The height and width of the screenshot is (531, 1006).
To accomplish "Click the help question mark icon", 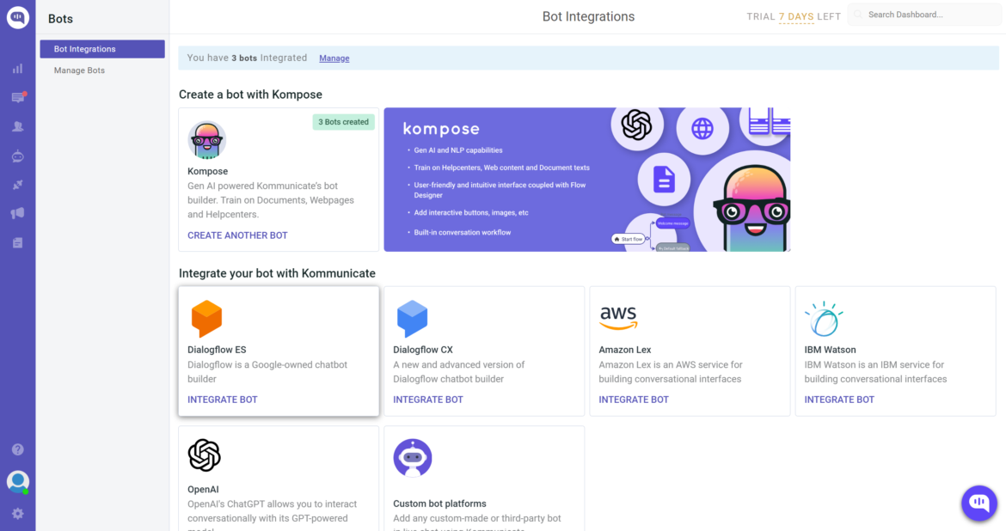I will (x=17, y=449).
